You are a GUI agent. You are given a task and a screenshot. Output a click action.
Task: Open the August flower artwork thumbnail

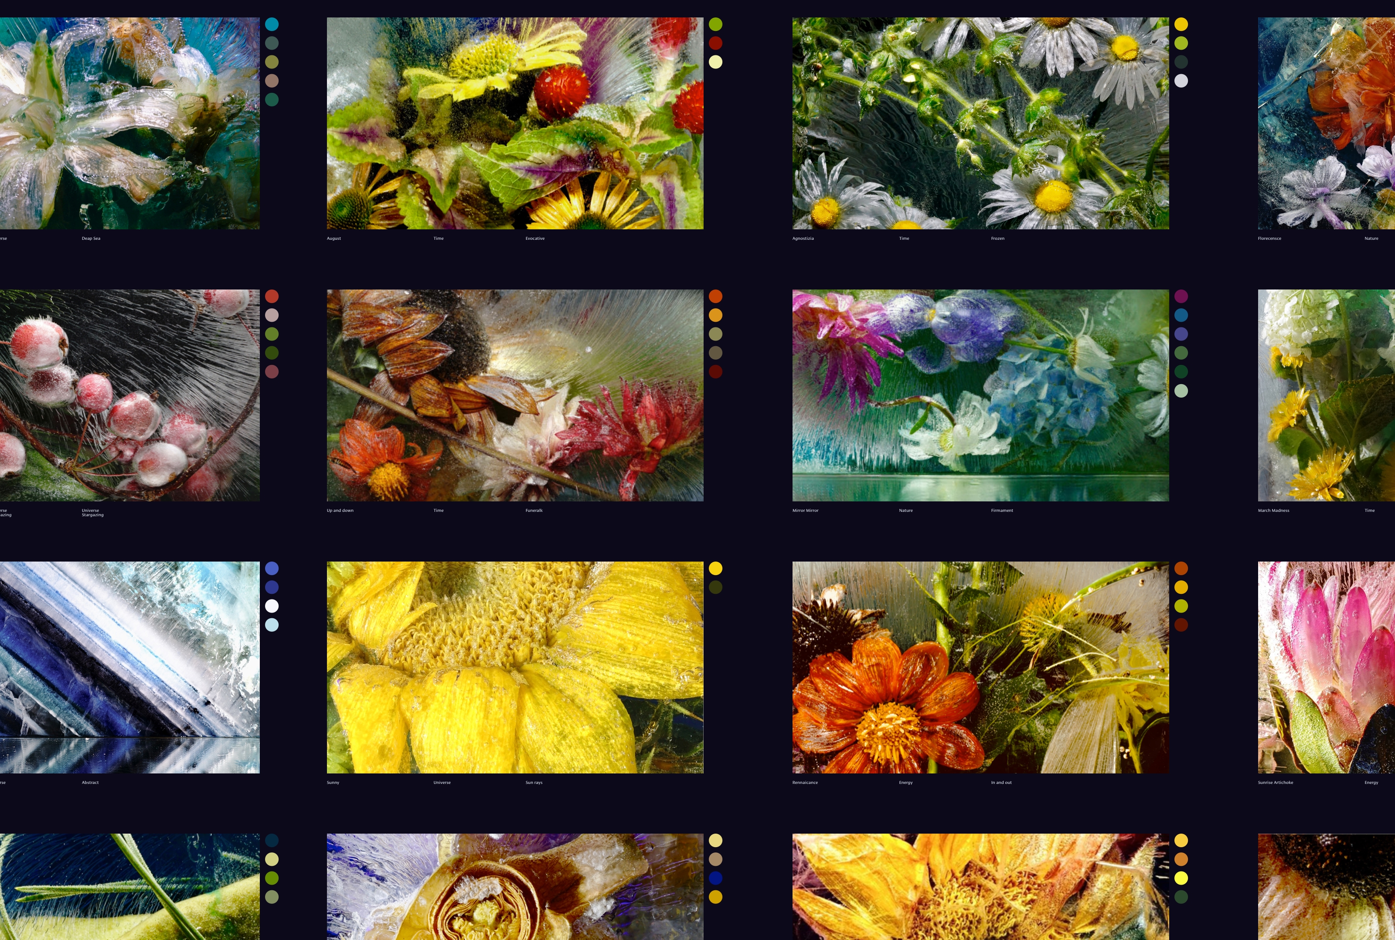[515, 123]
